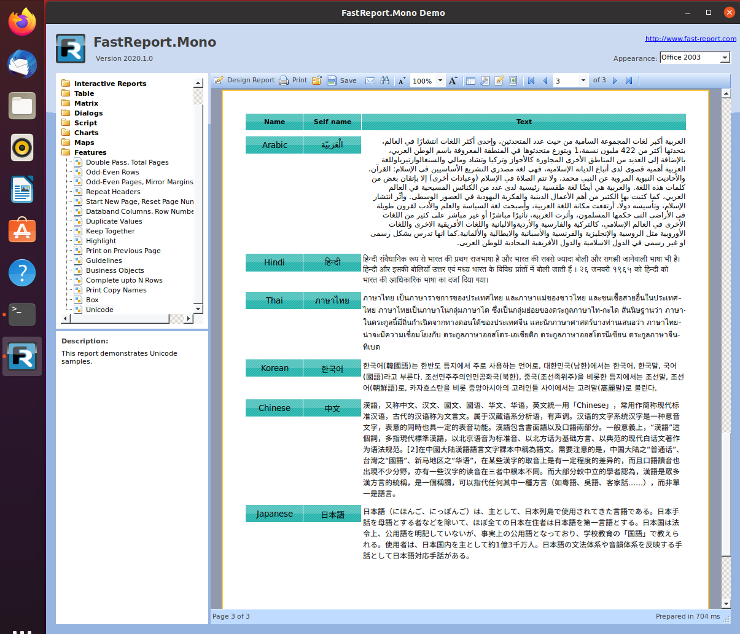
Task: Go to the last page
Action: click(x=629, y=80)
